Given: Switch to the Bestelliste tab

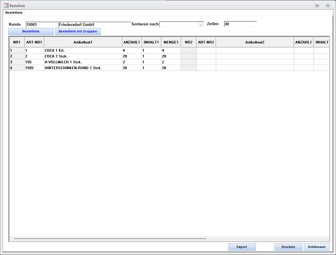Looking at the screenshot, I should click(x=14, y=13).
